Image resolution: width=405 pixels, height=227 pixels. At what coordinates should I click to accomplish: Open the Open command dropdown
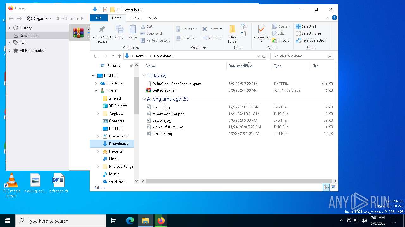pos(289,26)
